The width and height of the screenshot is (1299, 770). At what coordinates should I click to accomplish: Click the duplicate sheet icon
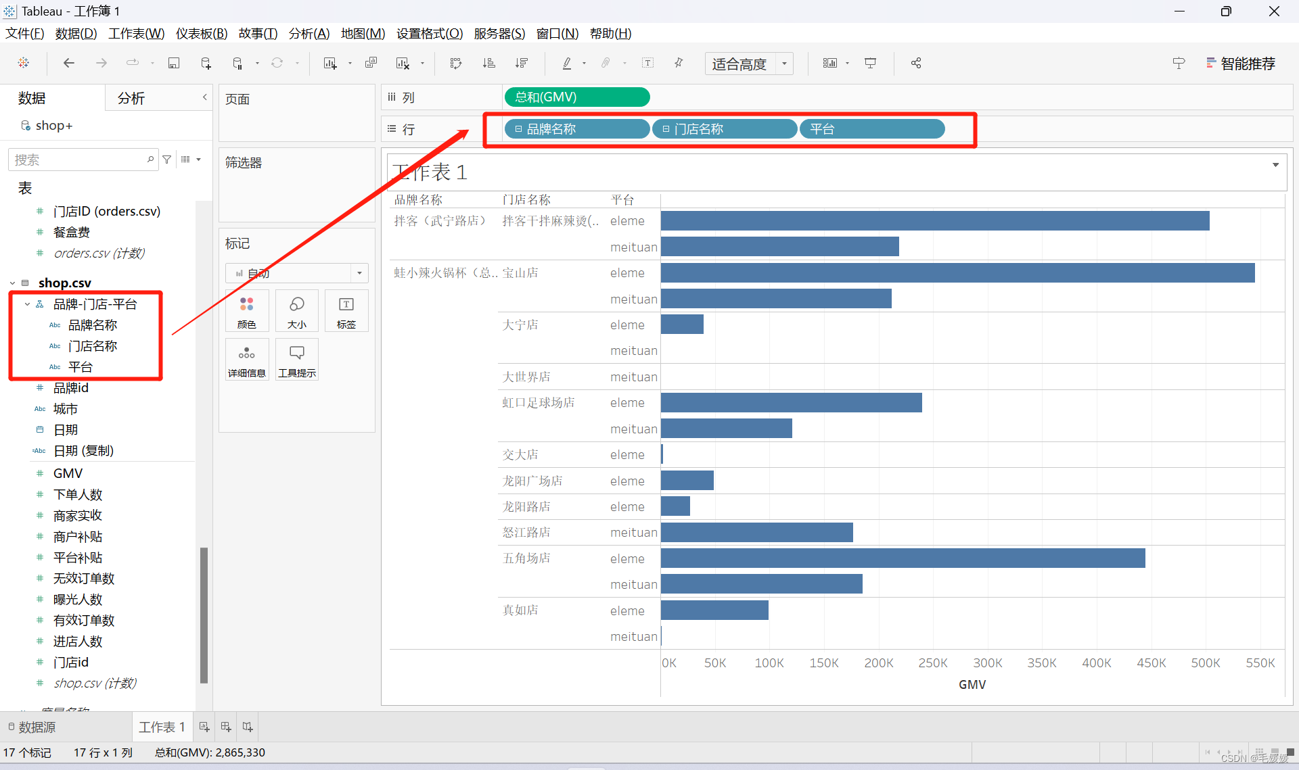(371, 63)
